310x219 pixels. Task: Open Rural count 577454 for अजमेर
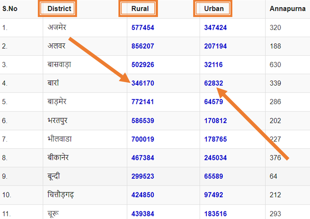pos(143,27)
